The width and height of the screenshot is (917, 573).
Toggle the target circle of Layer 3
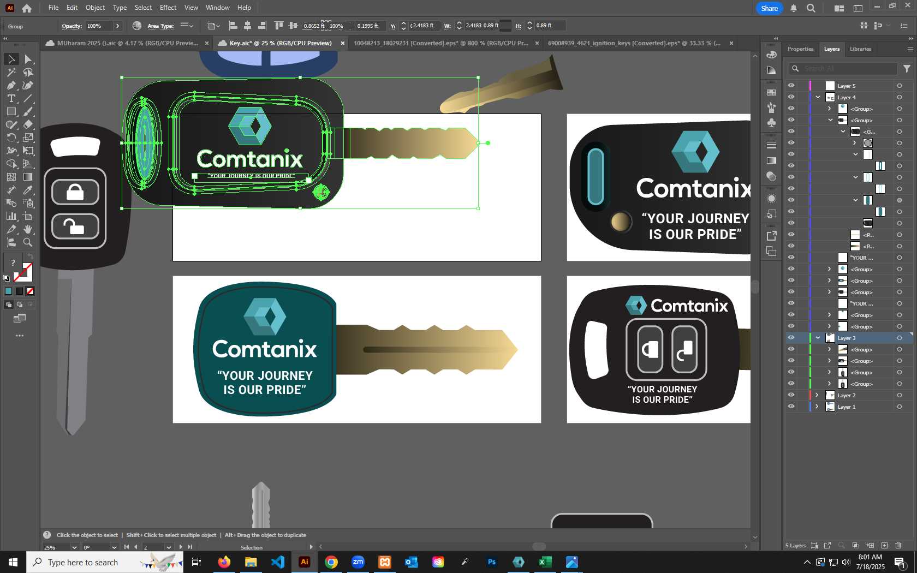(x=900, y=338)
